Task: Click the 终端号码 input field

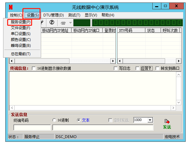Action: 32,128
